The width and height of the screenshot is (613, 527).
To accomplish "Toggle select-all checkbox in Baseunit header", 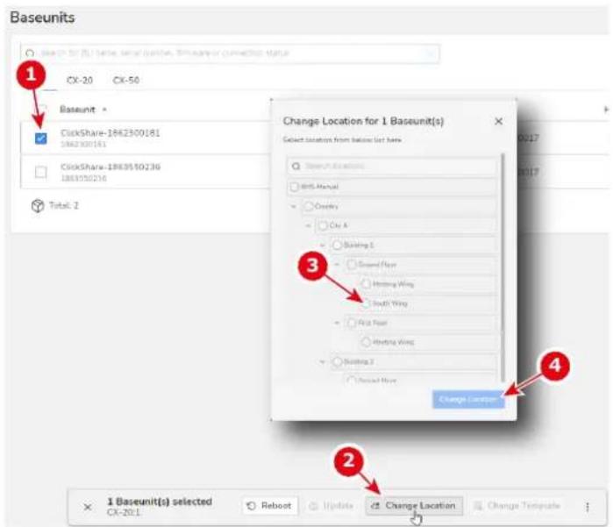I will click(x=42, y=109).
